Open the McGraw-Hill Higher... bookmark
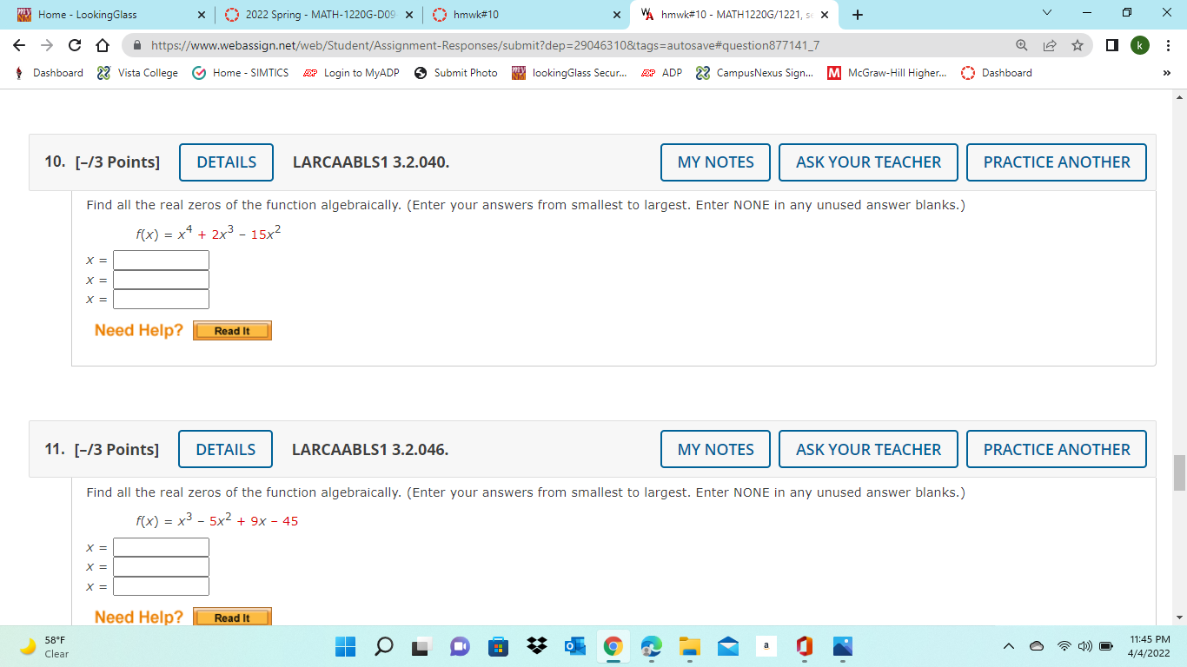 (887, 73)
